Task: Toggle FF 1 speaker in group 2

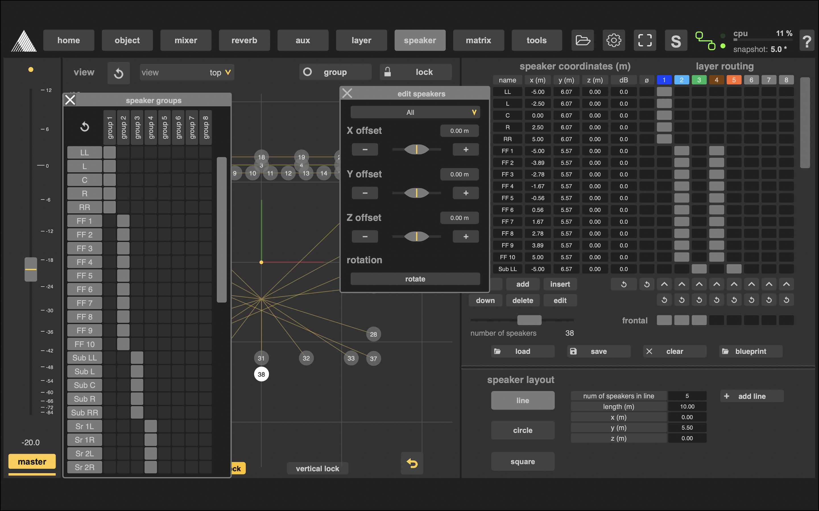Action: coord(123,221)
